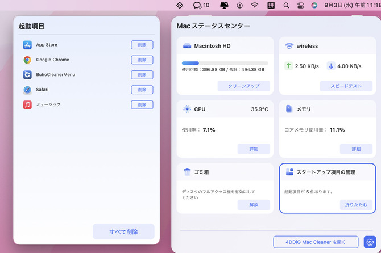
Task: Click the Macintosh HD disk icon
Action: click(187, 46)
